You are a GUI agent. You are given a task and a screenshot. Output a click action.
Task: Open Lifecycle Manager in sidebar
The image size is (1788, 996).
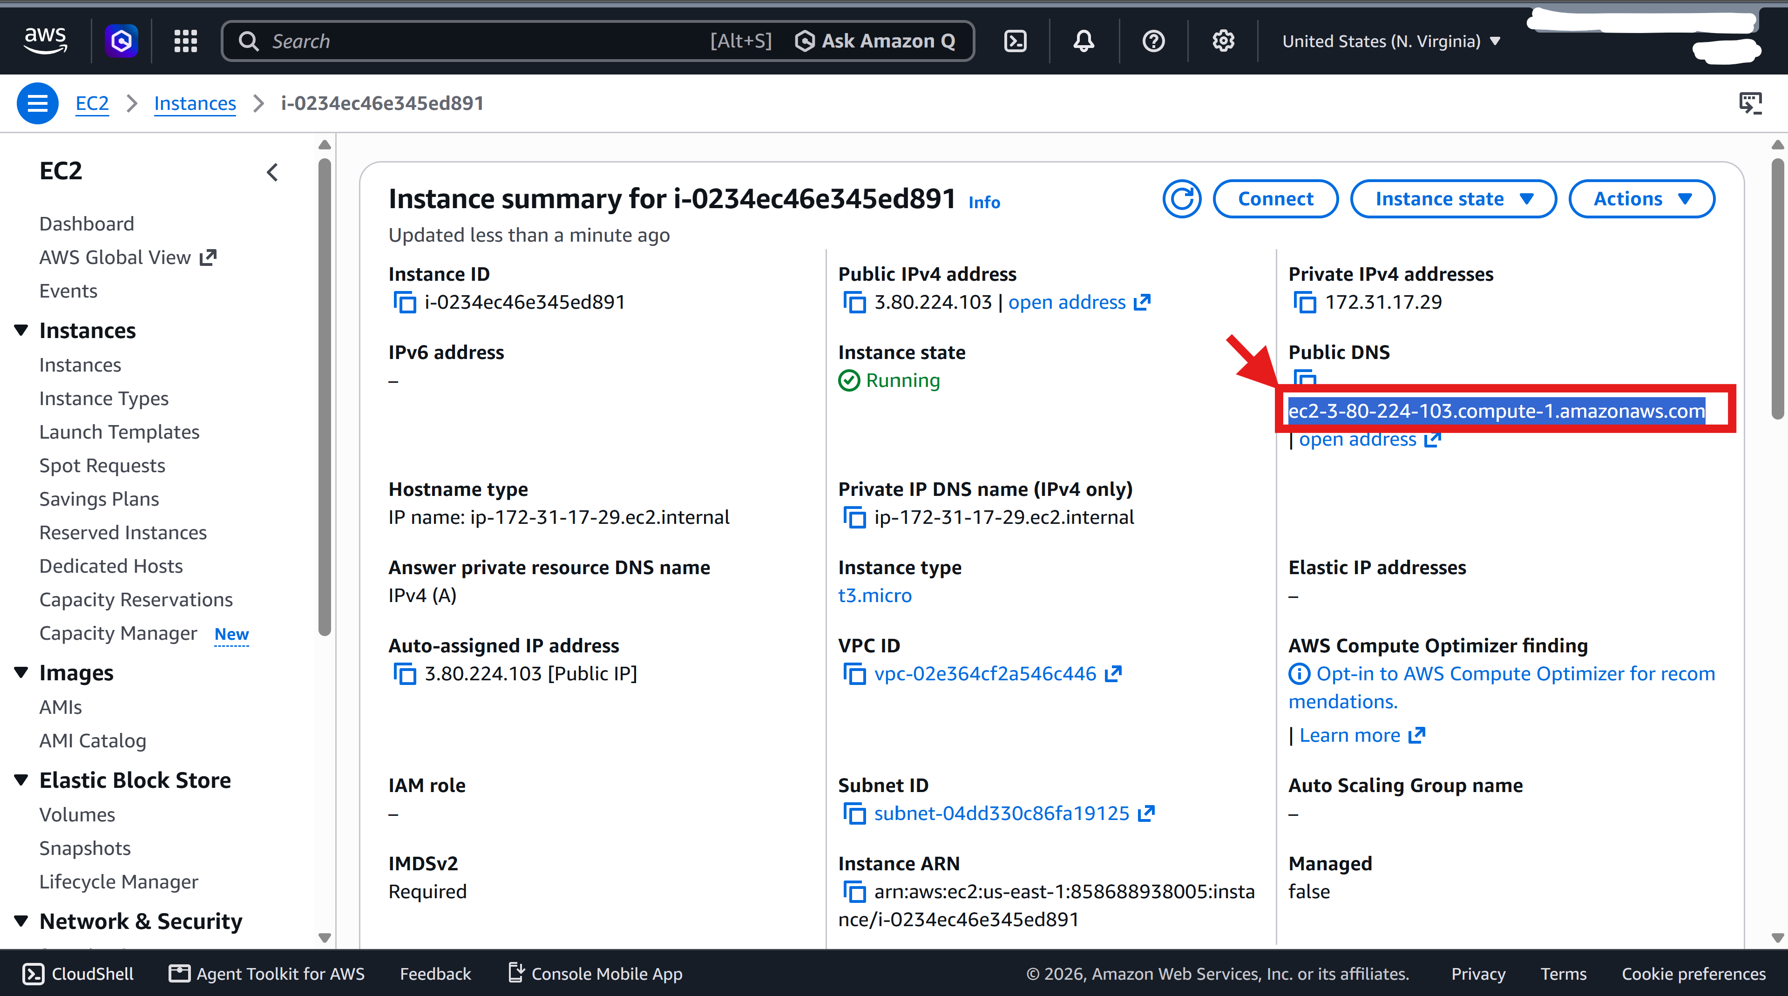coord(119,881)
